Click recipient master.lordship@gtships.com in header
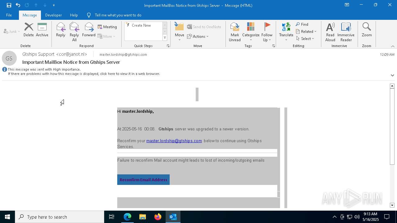This screenshot has height=223, width=397. click(123, 55)
